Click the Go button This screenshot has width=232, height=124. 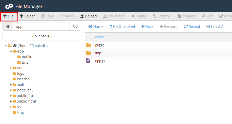75,26
